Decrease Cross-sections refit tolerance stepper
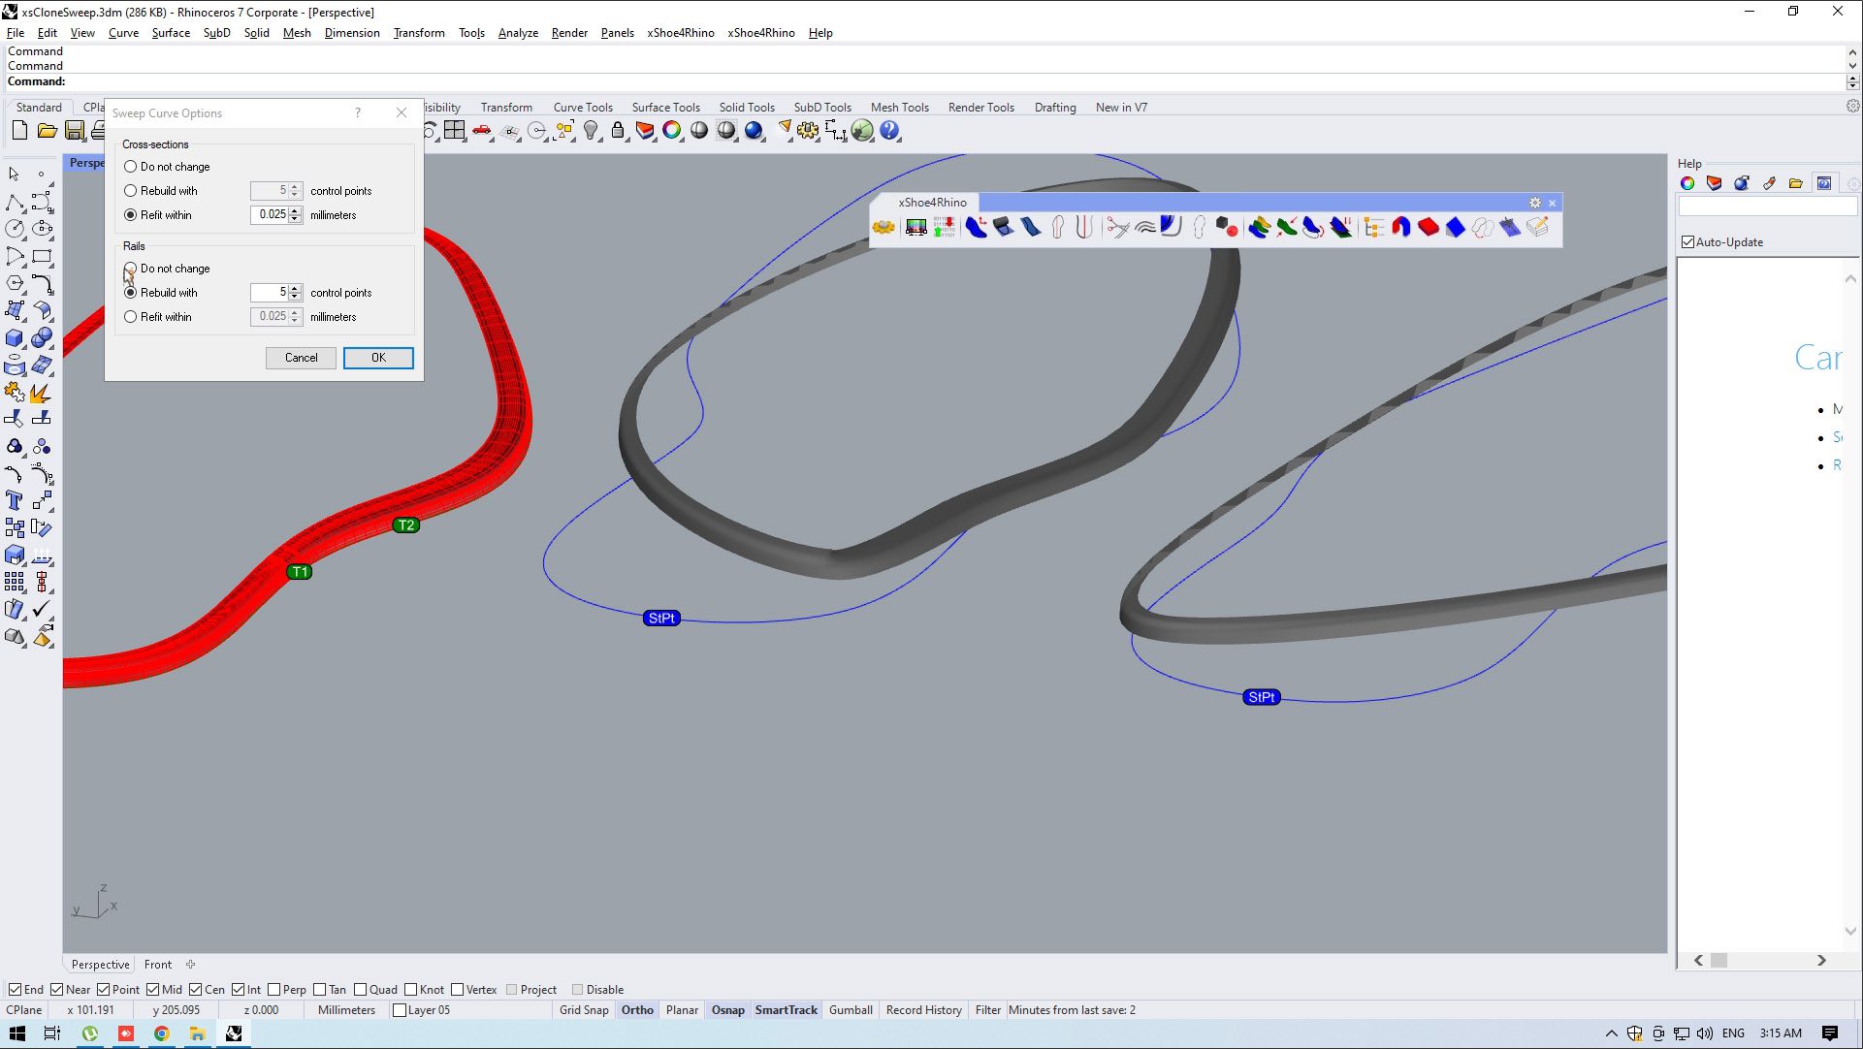This screenshot has height=1049, width=1863. 295,219
